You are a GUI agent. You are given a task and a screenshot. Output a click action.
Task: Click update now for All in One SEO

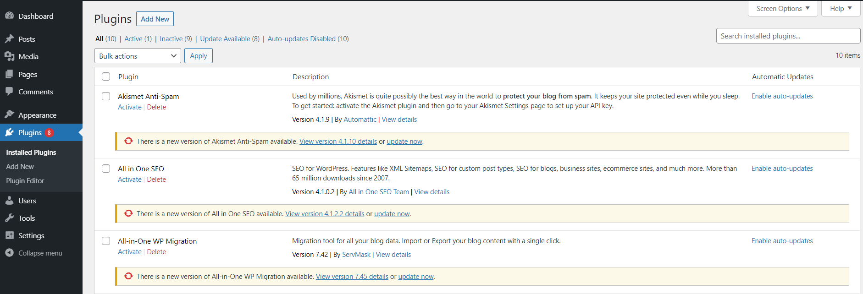click(392, 214)
